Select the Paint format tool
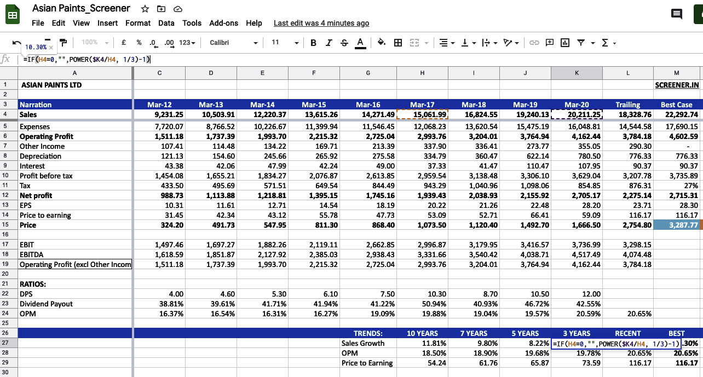This screenshot has height=377, width=703. click(64, 42)
